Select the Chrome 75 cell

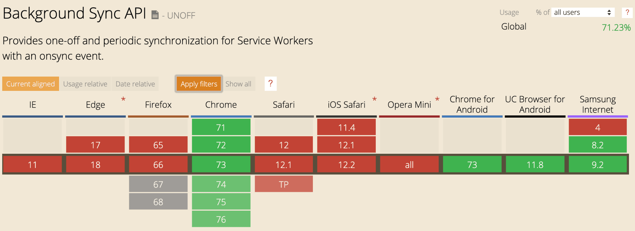click(x=221, y=201)
